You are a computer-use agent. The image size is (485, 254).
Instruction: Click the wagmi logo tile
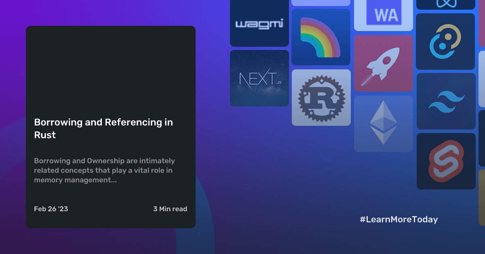tap(259, 23)
